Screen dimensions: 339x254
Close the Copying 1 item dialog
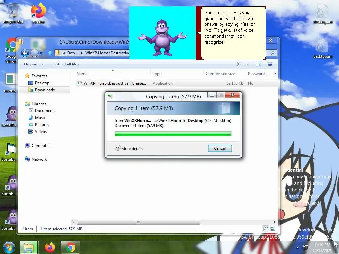coord(232,95)
